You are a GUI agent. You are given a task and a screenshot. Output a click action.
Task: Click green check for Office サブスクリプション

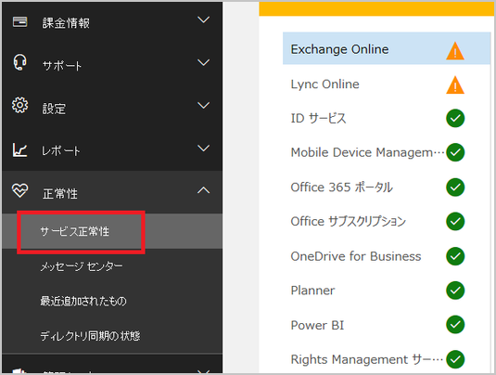pos(455,221)
